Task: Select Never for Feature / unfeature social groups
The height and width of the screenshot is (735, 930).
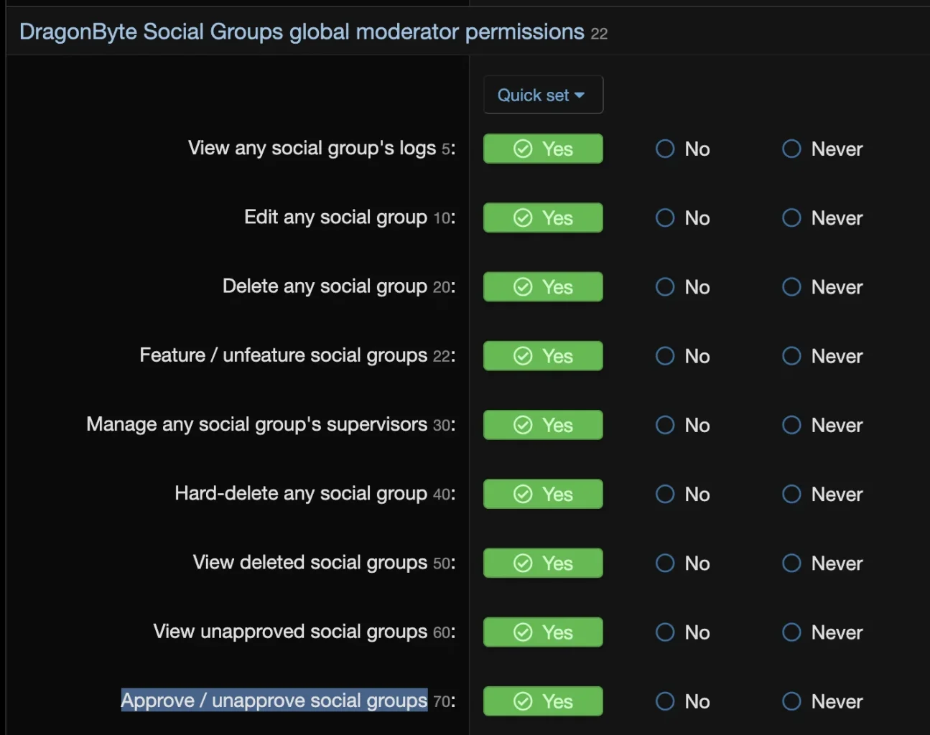Action: [822, 355]
